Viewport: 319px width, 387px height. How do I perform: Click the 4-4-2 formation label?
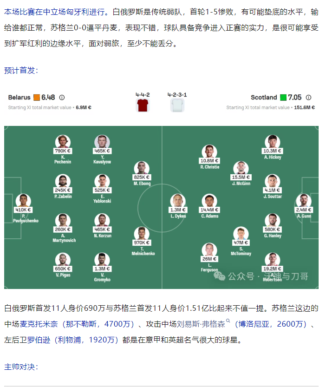[x=142, y=95]
